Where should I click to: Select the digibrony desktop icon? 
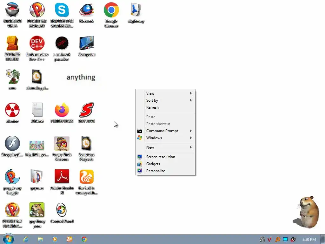pyautogui.click(x=136, y=12)
